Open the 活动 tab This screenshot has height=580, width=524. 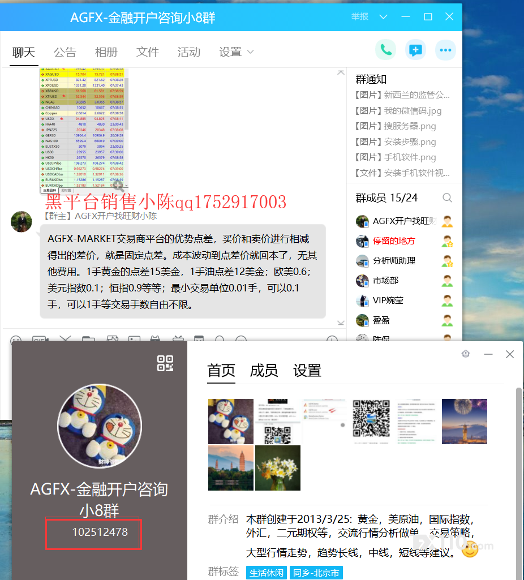point(189,52)
